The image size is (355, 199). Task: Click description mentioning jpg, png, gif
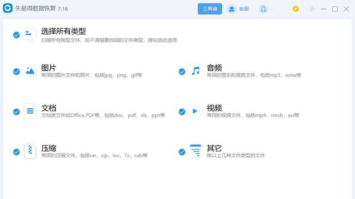pyautogui.click(x=91, y=75)
